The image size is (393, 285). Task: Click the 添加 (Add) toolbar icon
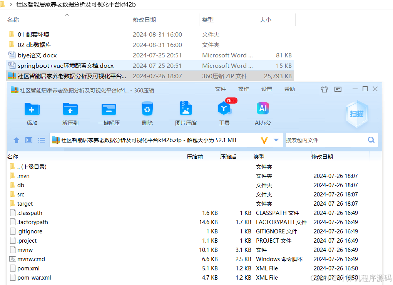(32, 109)
